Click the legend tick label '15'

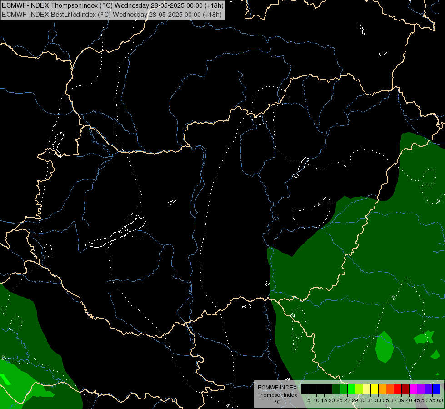[x=324, y=400]
